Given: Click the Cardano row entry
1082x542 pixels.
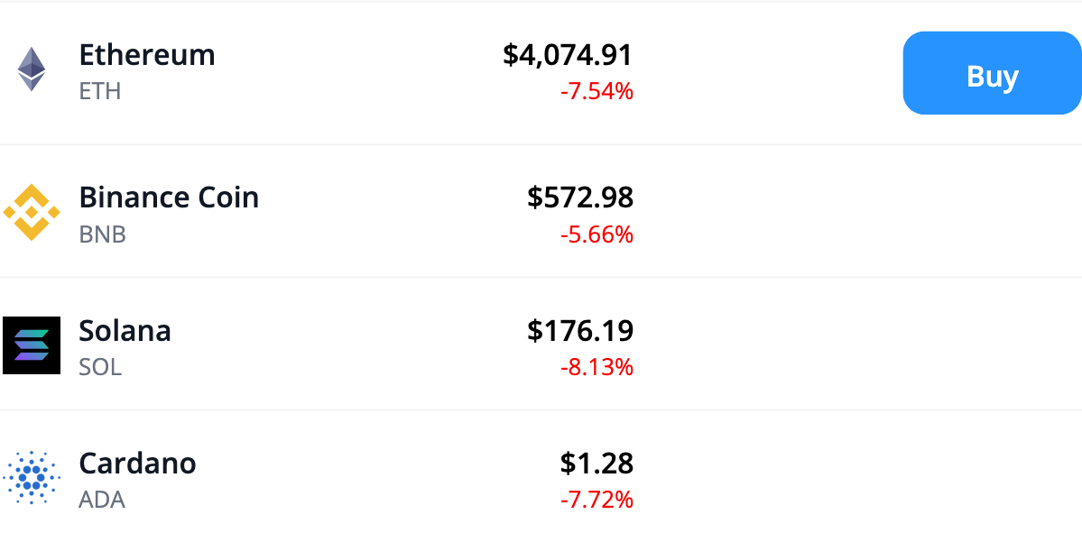Looking at the screenshot, I should pos(361,477).
